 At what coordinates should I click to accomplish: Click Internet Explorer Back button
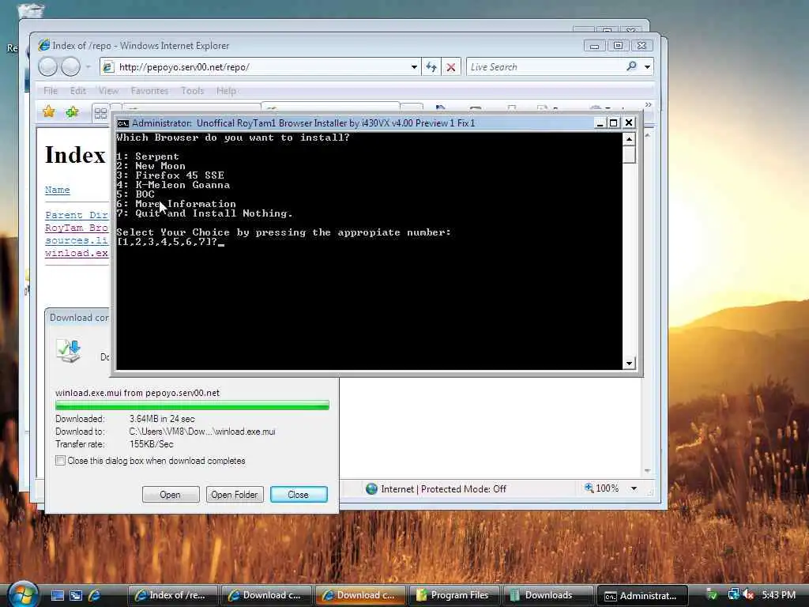tap(47, 66)
